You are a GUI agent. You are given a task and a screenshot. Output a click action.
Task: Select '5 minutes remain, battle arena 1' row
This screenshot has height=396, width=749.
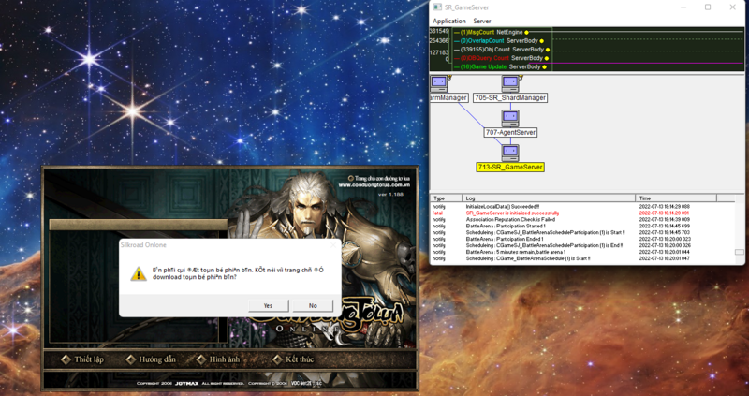(x=582, y=252)
